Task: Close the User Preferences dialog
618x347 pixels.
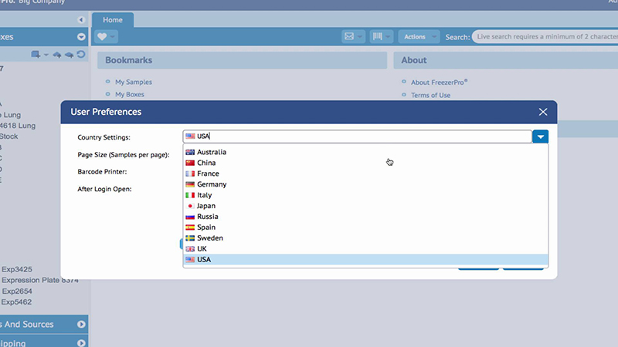Action: 543,112
